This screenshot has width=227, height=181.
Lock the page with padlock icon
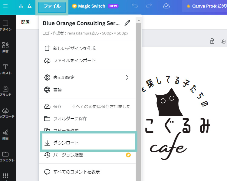point(212,41)
